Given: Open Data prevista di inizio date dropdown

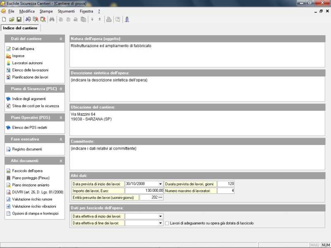Looking at the screenshot, I should (161, 184).
